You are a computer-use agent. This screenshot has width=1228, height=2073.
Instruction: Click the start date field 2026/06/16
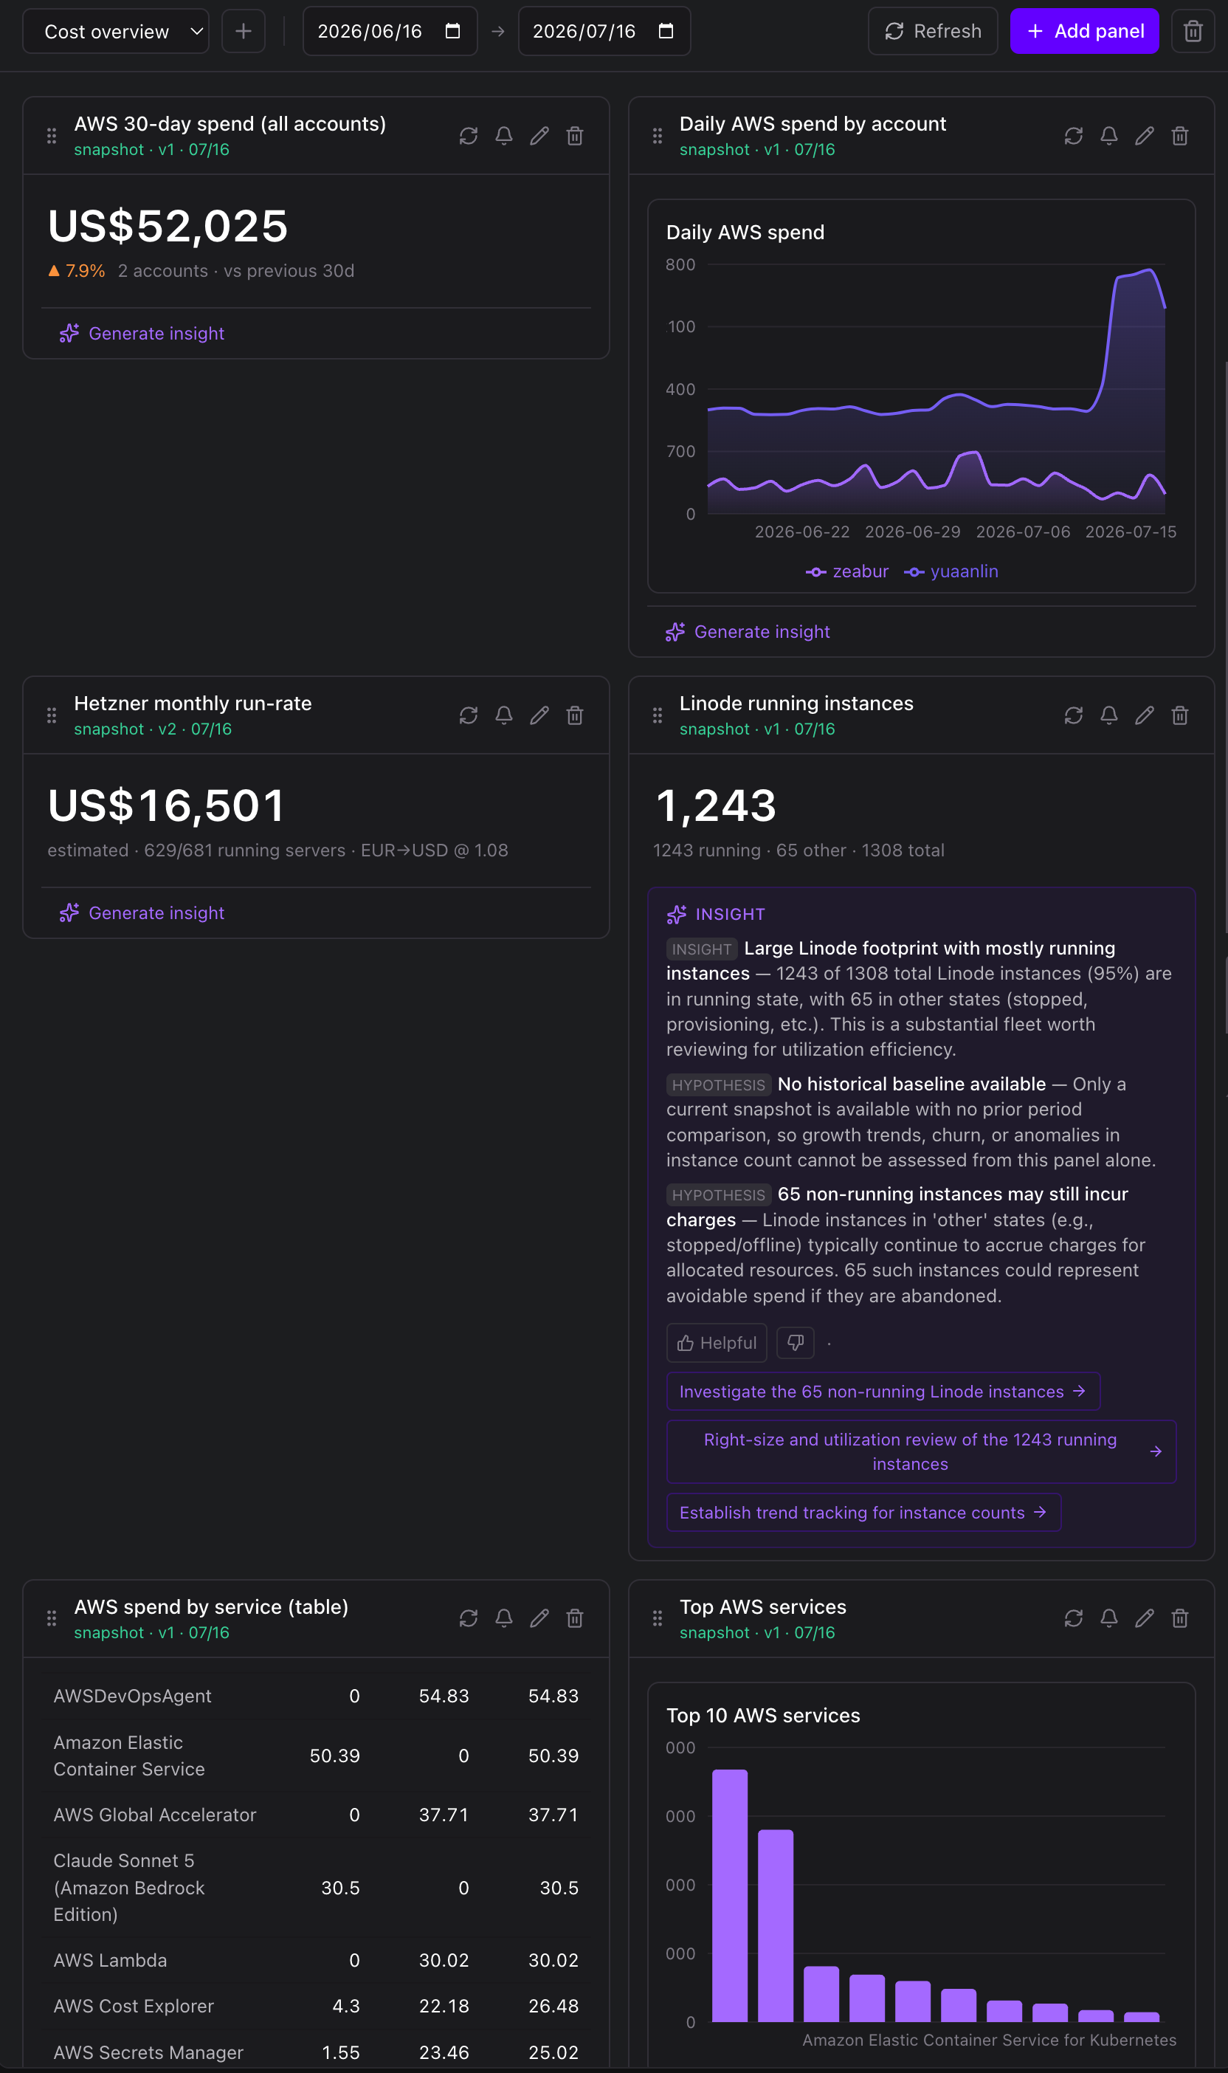[390, 32]
